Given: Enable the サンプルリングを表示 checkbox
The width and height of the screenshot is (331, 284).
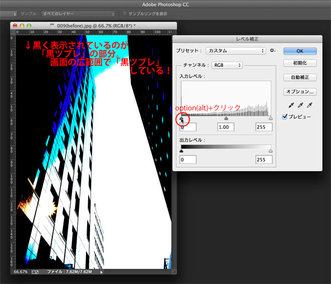Looking at the screenshot, I should 125,13.
